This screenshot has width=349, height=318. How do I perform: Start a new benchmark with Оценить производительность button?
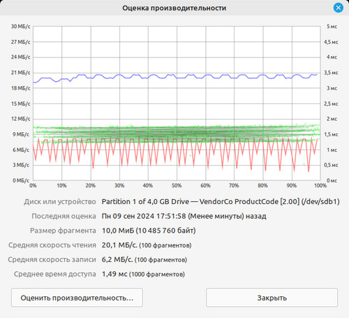click(77, 298)
